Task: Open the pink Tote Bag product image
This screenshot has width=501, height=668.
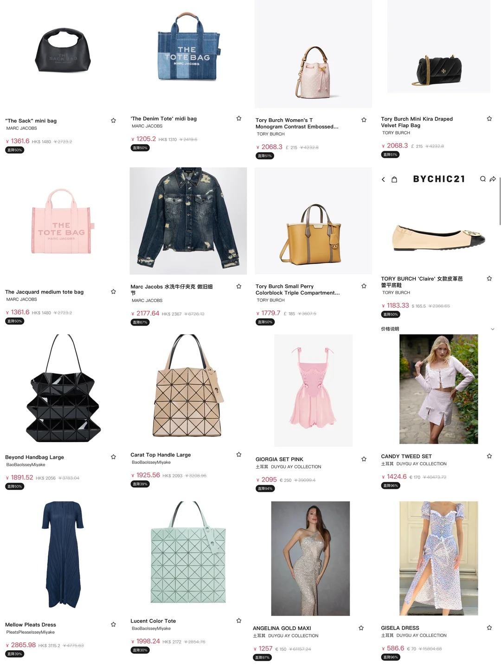Action: [62, 221]
